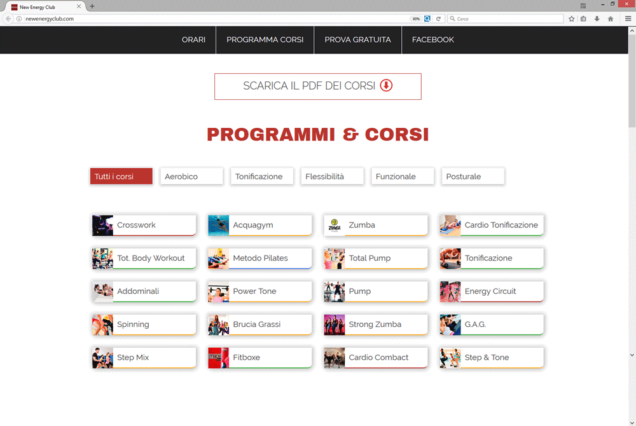Open the ORARI menu item
The height and width of the screenshot is (426, 636).
[x=193, y=39]
